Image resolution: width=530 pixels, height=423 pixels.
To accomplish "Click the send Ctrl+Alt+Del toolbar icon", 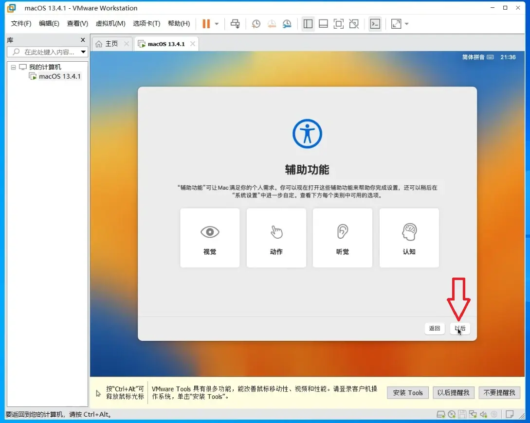I will (x=235, y=24).
